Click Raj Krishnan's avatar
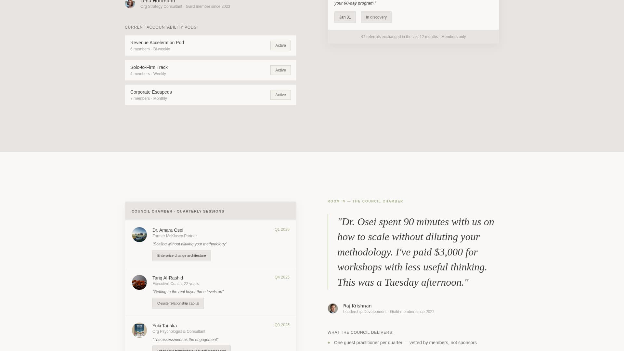 pyautogui.click(x=333, y=308)
